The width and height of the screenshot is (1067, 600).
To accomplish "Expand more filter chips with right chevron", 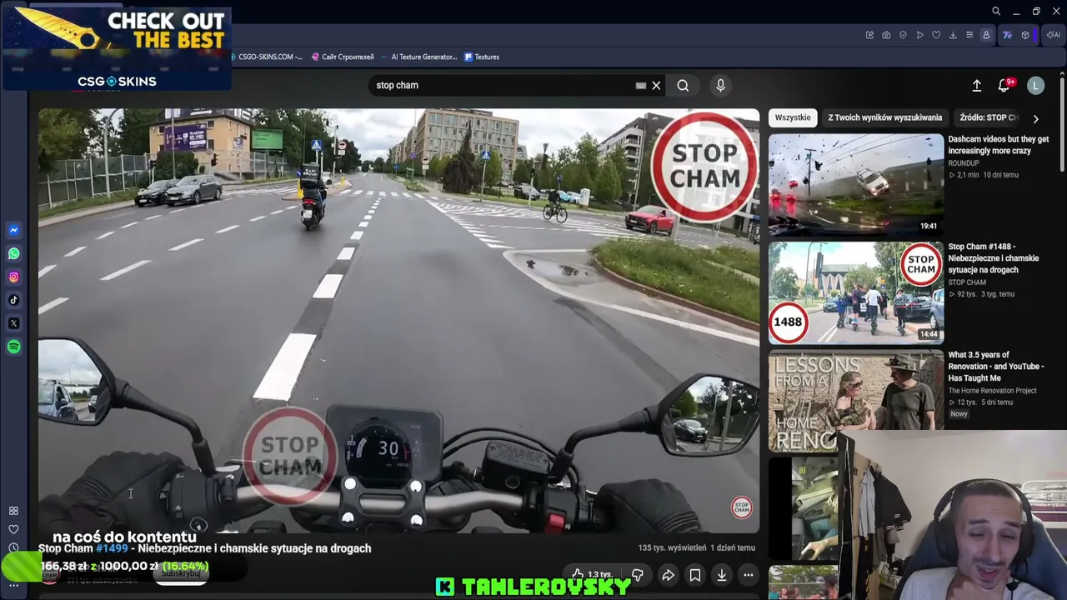I will [x=1035, y=118].
